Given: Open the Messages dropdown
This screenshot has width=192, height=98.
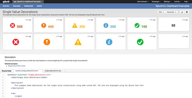Looking at the screenshot, I should pos(156,2).
